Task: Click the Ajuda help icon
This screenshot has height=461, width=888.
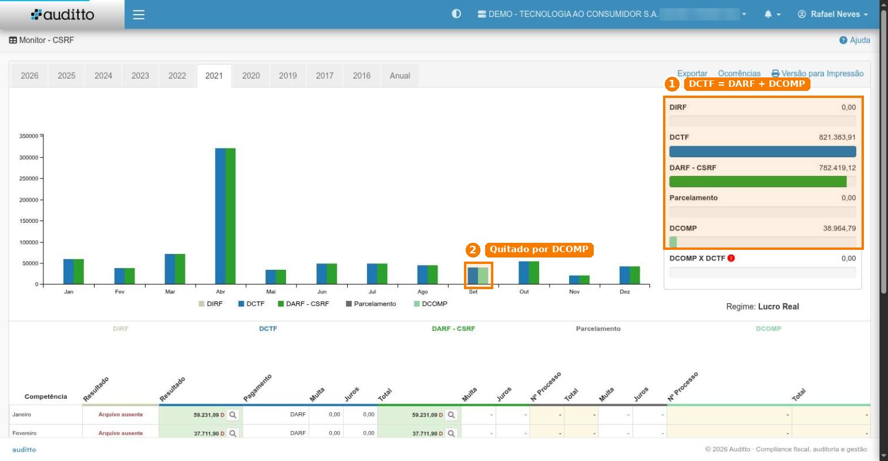Action: 843,40
